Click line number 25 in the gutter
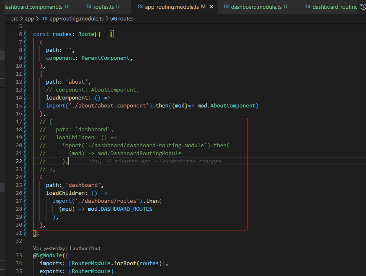Screen dimensions: 366x276 point(19,185)
